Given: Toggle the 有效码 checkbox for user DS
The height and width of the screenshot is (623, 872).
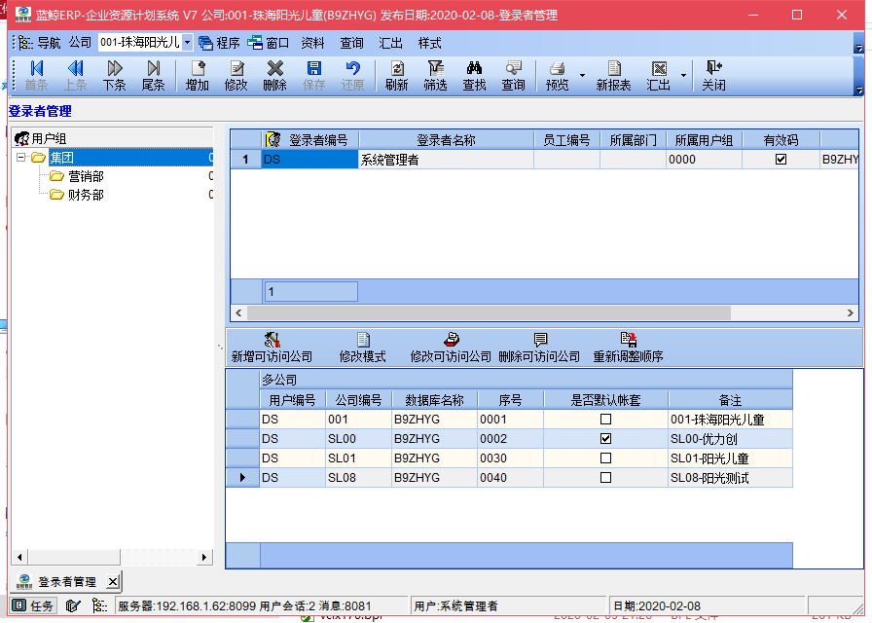Looking at the screenshot, I should 781,160.
